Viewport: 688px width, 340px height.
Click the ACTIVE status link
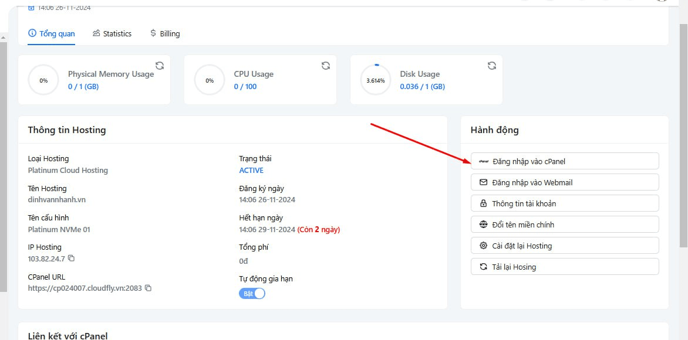click(x=251, y=170)
